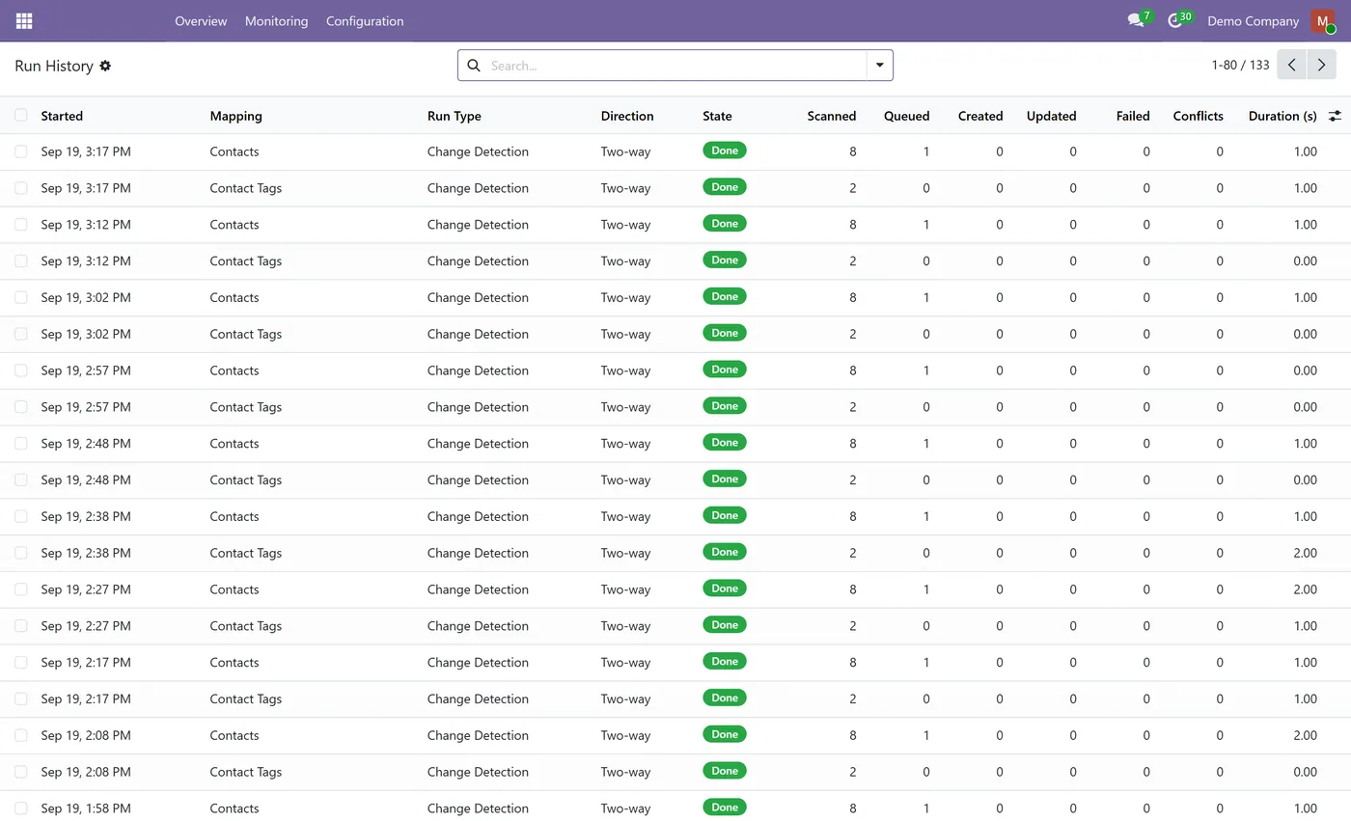The image size is (1351, 821).
Task: Sort by the Updated column header
Action: point(1051,116)
